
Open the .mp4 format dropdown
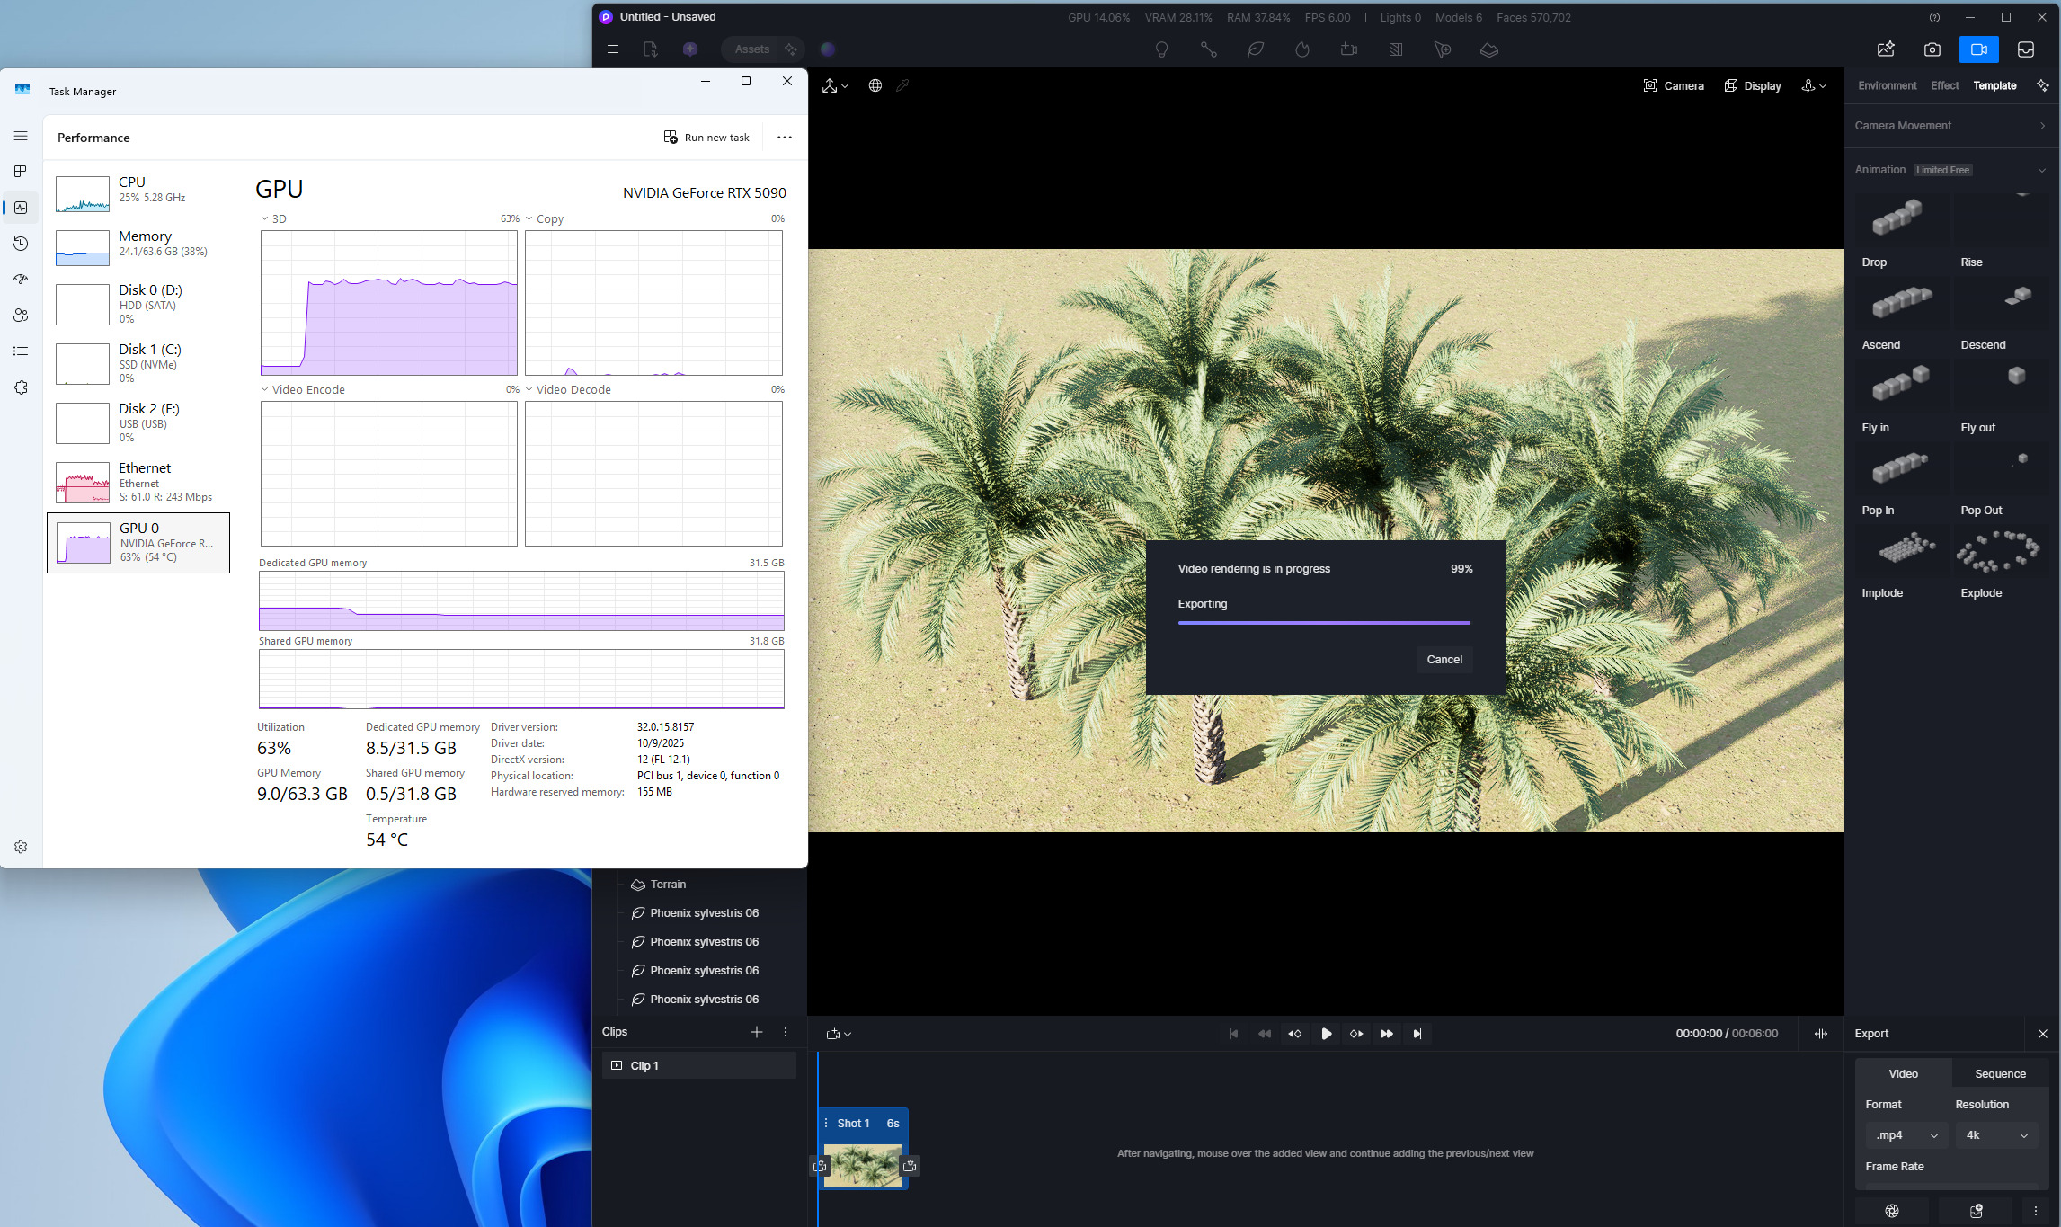[x=1905, y=1135]
